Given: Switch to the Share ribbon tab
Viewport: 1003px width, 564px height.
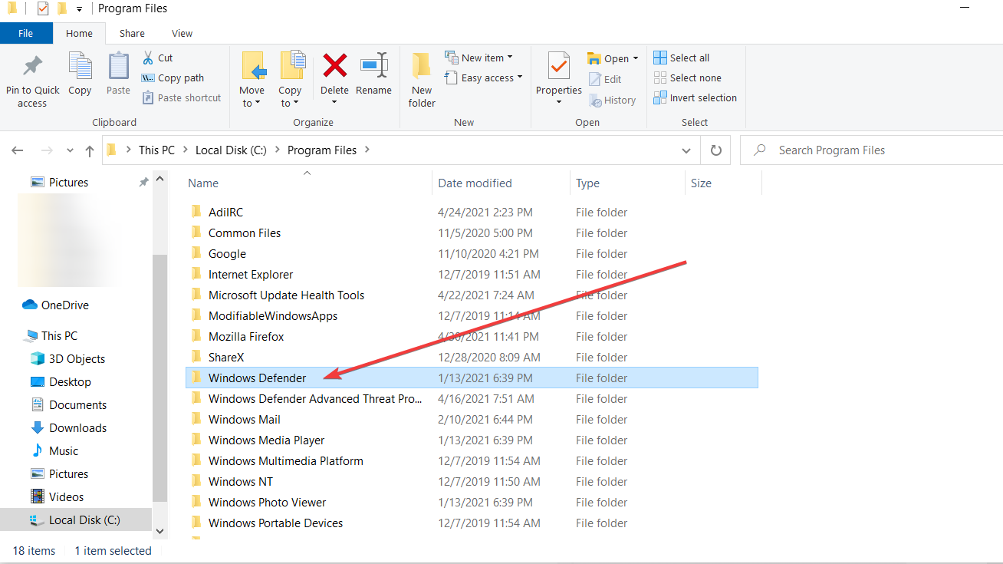Looking at the screenshot, I should [x=132, y=33].
